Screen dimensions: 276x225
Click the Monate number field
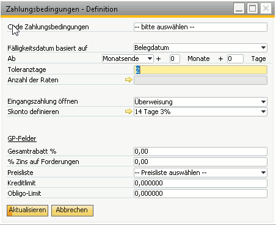click(175, 59)
